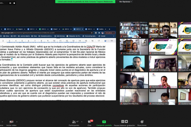
Task: Switch to the CGAyTP browser tab
Action: click(x=55, y=29)
